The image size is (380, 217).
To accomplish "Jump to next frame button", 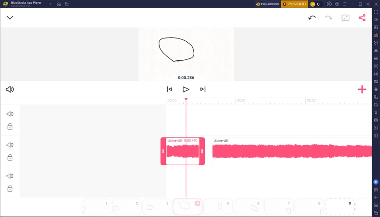I will pyautogui.click(x=203, y=89).
